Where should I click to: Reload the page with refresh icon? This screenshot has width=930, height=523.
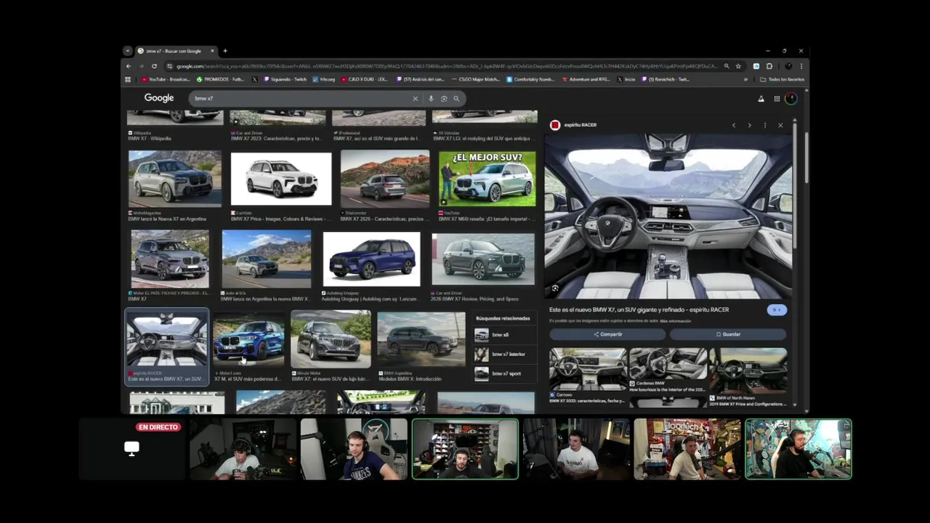(154, 66)
